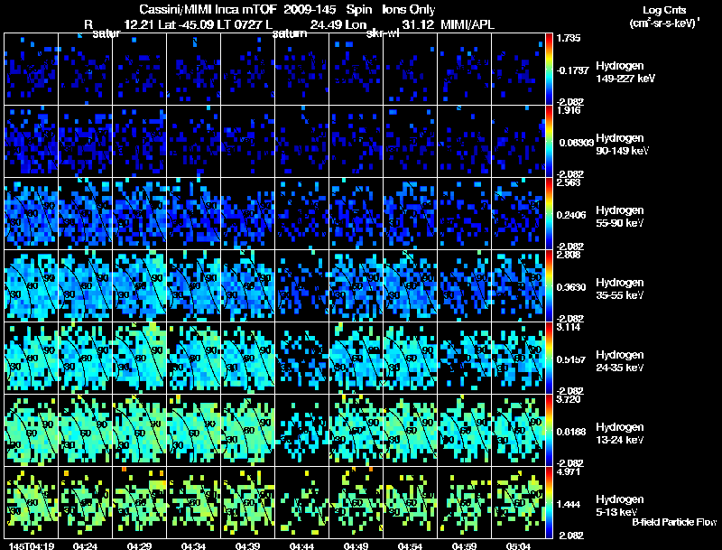Click the Hydrogen 24-35 keV label
Viewport: 722px width, 550px height.
point(619,361)
